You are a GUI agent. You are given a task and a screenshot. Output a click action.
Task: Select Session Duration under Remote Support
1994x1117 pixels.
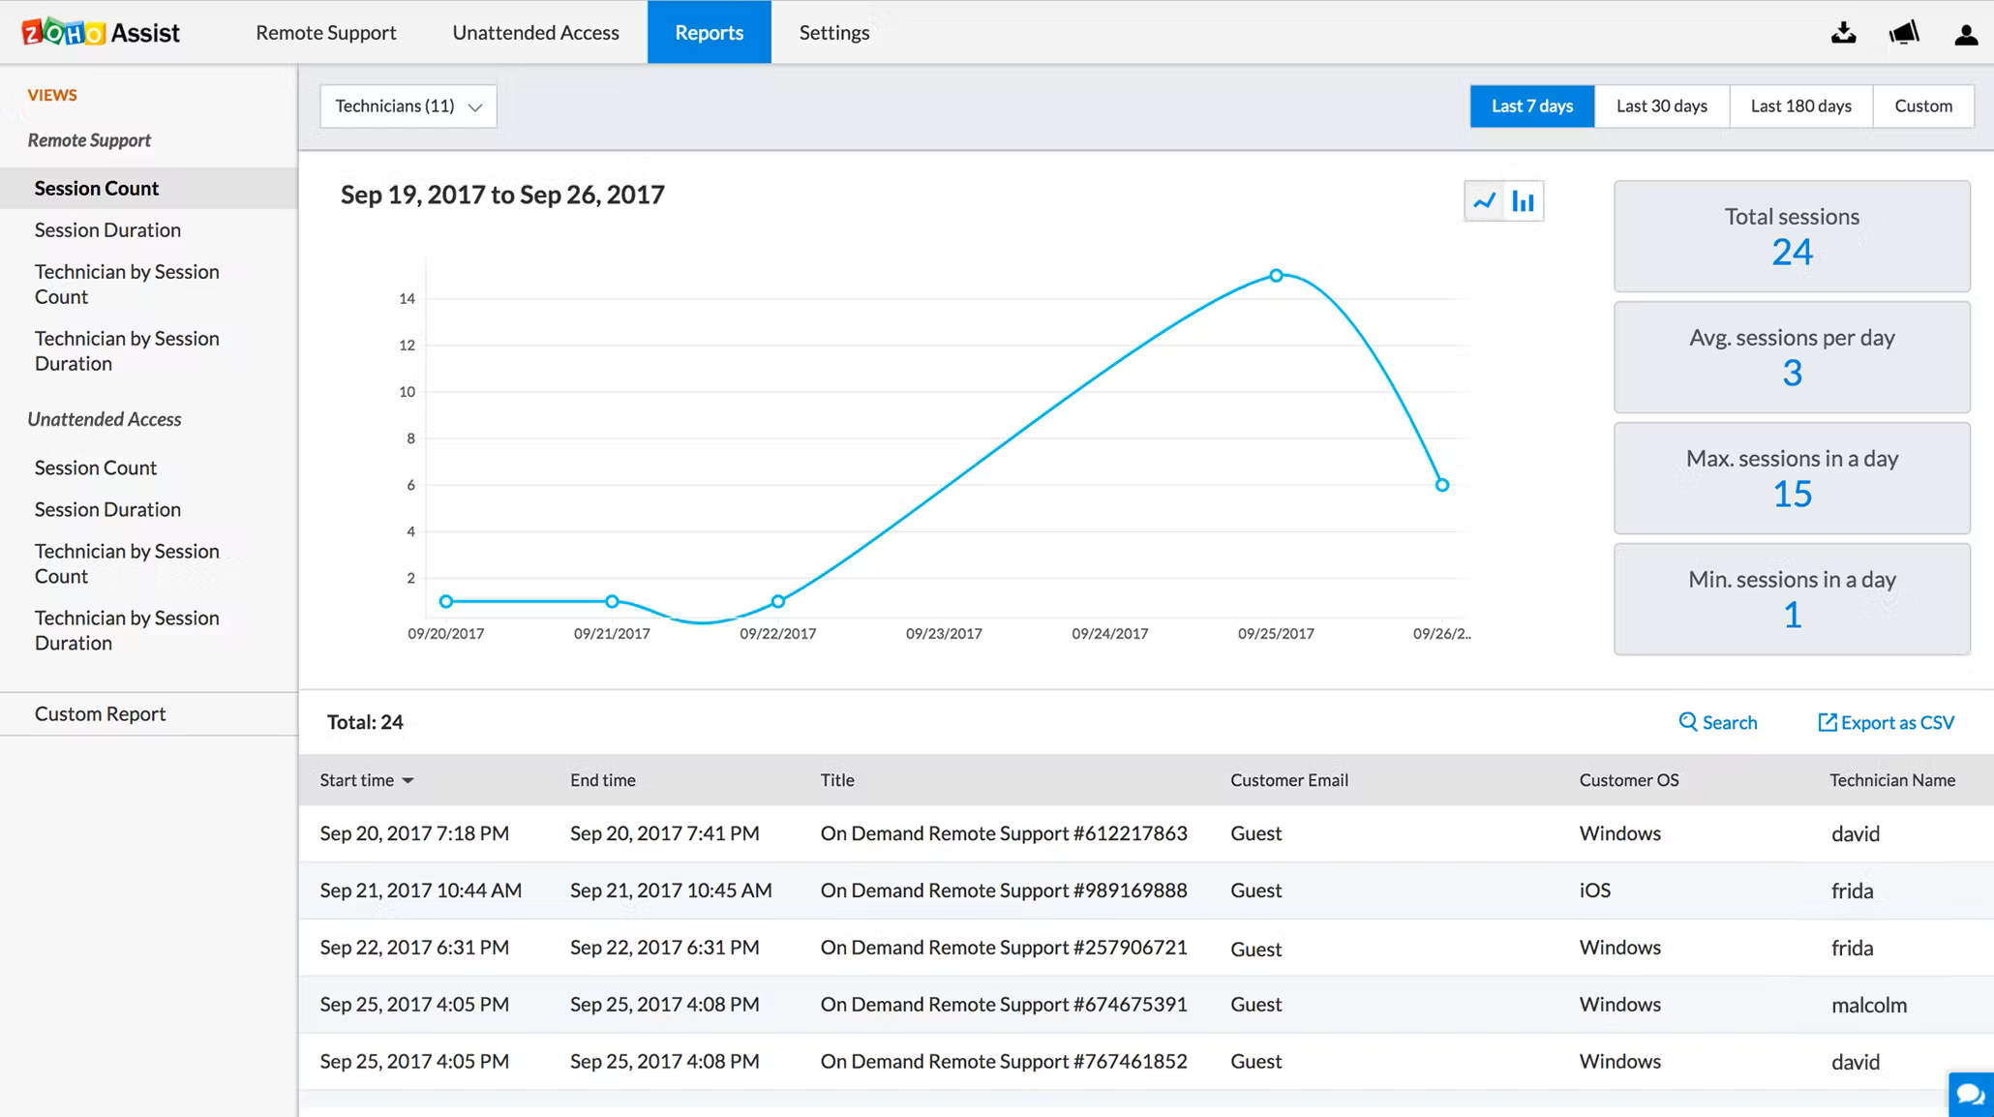click(107, 229)
